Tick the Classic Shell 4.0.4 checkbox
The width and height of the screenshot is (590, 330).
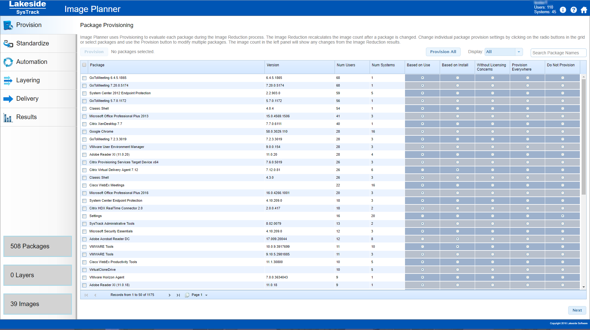pyautogui.click(x=84, y=109)
